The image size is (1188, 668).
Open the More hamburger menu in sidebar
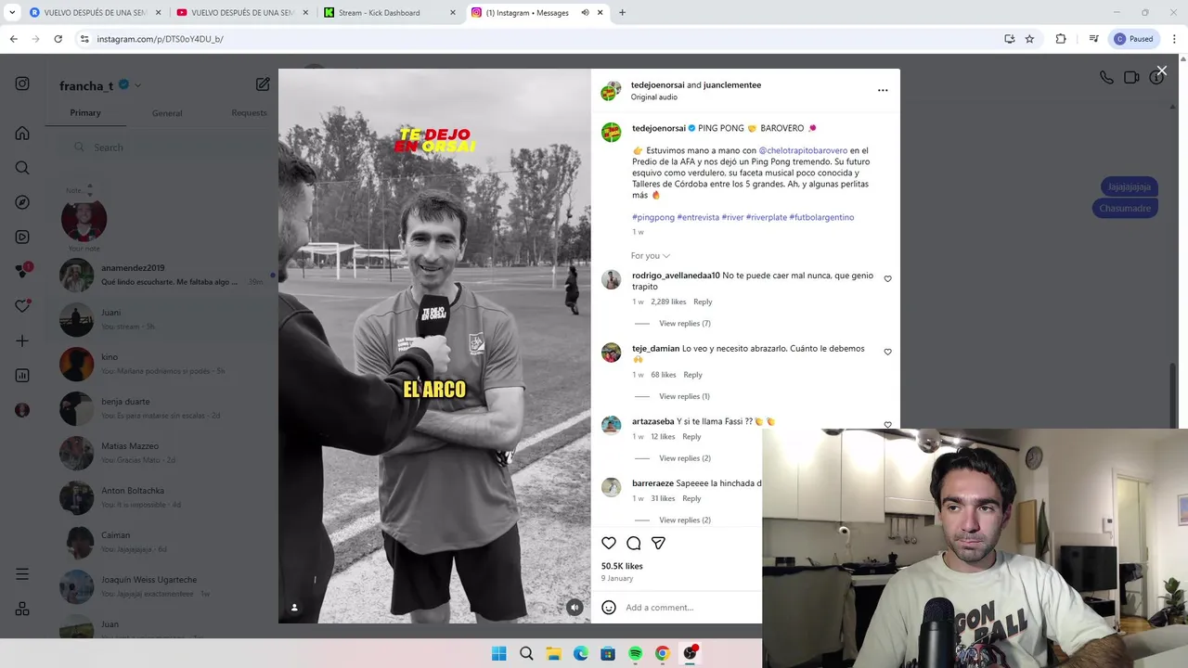22,574
